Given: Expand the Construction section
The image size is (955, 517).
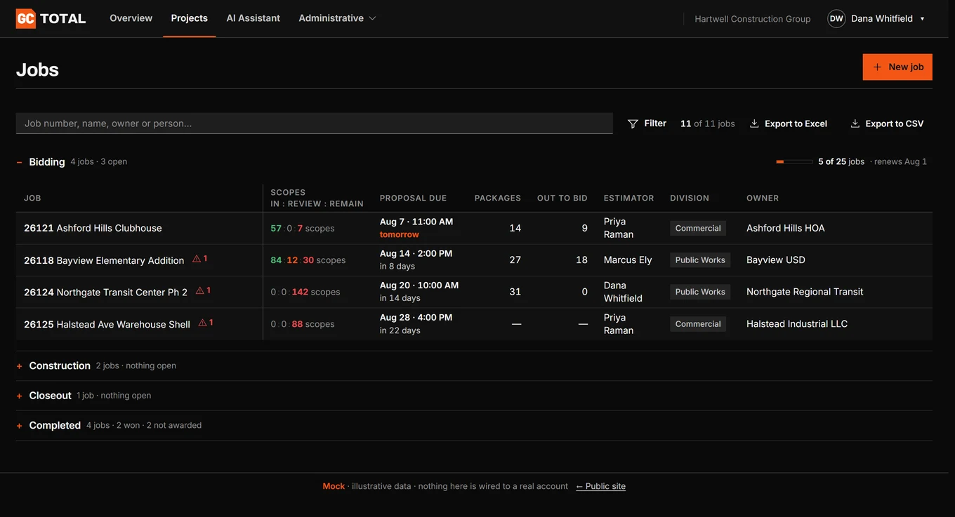Looking at the screenshot, I should click(20, 366).
